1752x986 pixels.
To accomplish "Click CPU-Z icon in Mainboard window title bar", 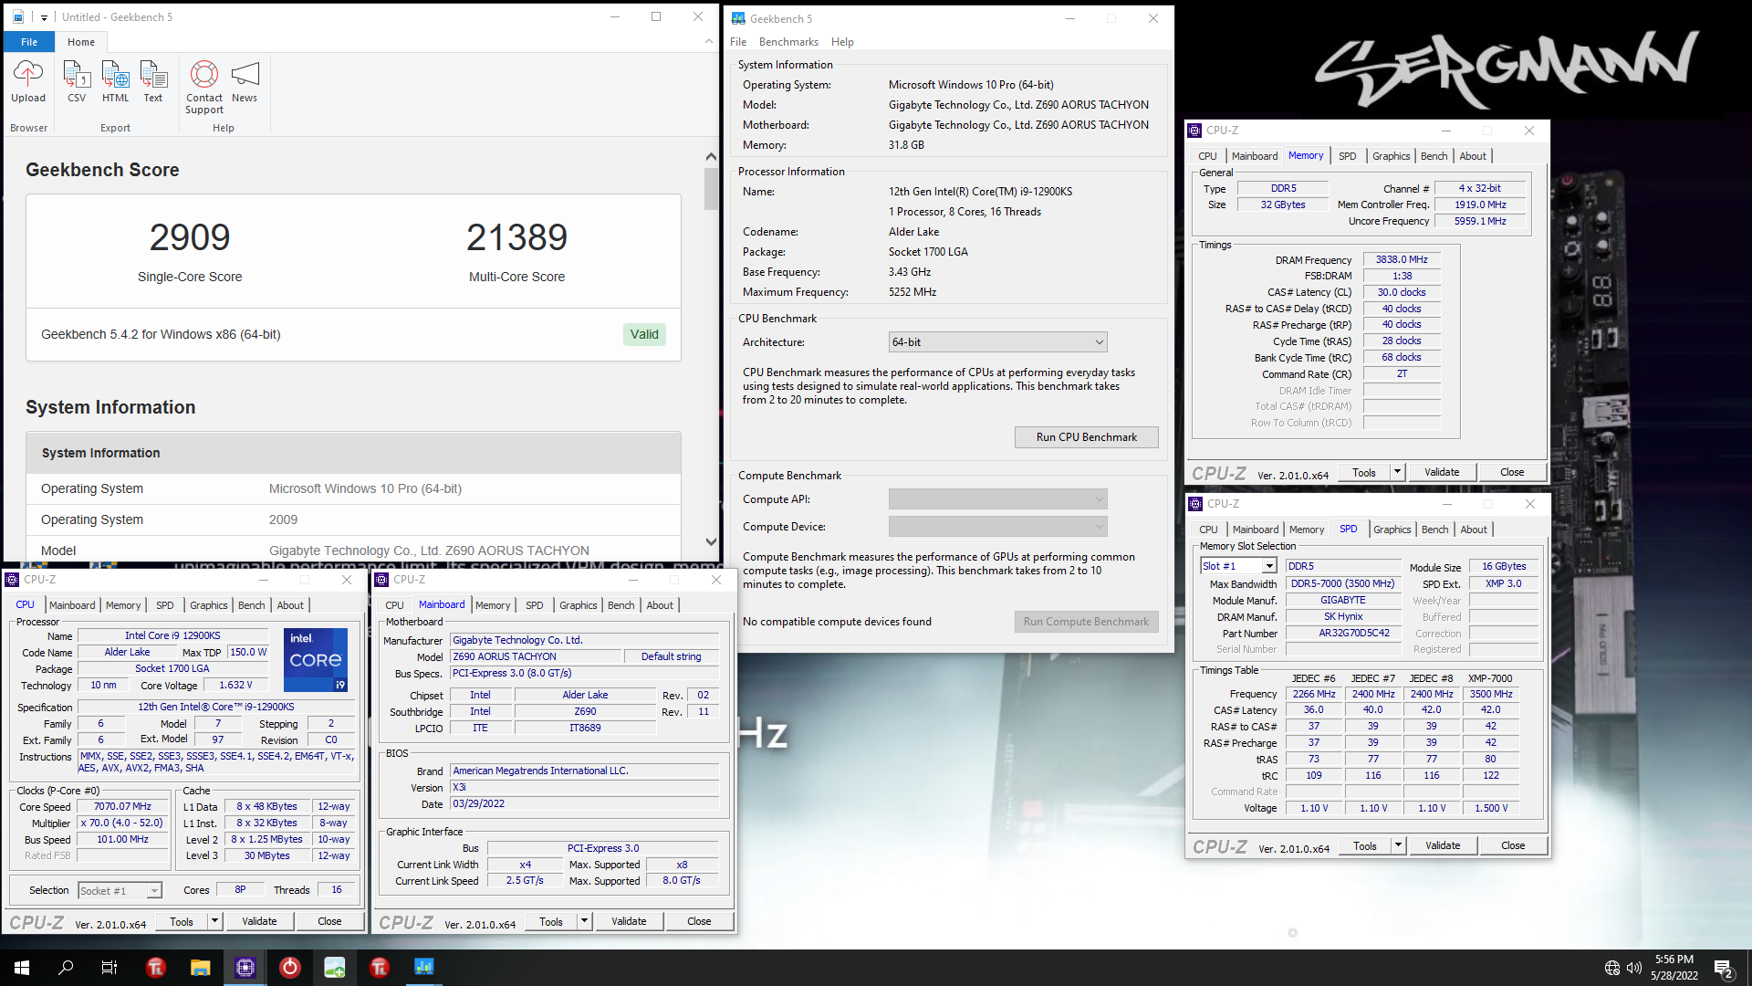I will 382,580.
